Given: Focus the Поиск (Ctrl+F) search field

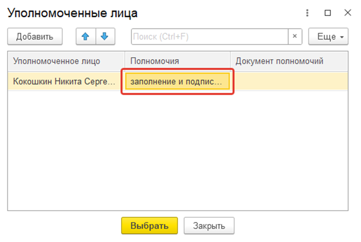Looking at the screenshot, I should coord(210,36).
